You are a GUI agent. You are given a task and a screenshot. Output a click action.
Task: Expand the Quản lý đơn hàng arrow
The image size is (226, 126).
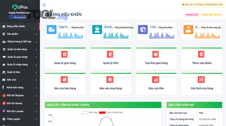click(x=36, y=50)
